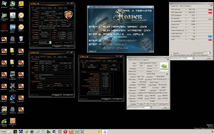Screen dimensions: 214x134
Task: Click the PerfCap Reason blue graph bar
Action: (x=210, y=36)
